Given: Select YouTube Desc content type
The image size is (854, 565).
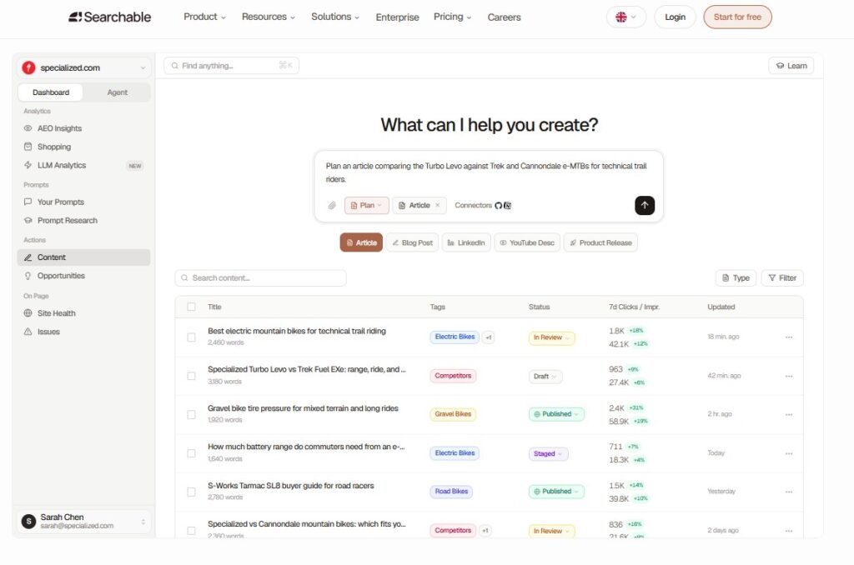Looking at the screenshot, I should [527, 242].
